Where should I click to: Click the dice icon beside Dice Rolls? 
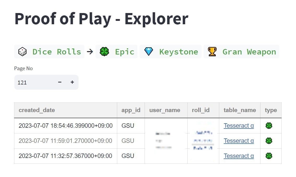(22, 52)
